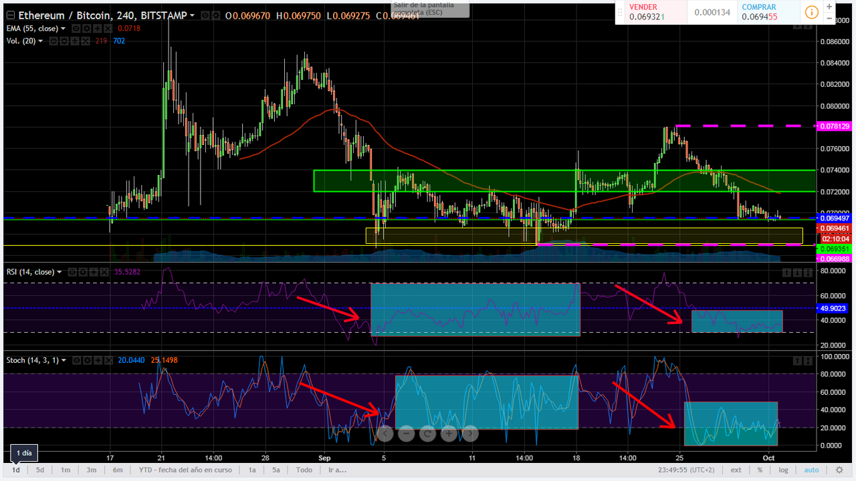856x481 pixels.
Task: Select the 3m range tab
Action: [92, 470]
